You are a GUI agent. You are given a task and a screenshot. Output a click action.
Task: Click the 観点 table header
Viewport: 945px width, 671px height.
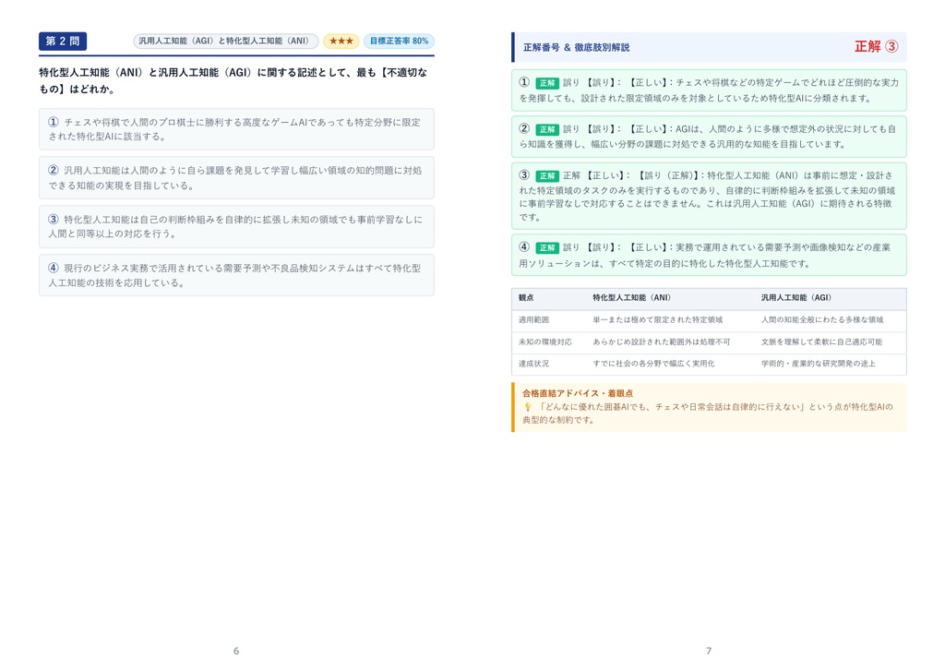(526, 298)
